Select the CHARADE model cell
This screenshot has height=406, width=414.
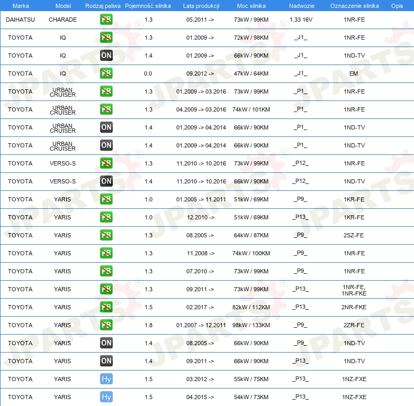[63, 20]
